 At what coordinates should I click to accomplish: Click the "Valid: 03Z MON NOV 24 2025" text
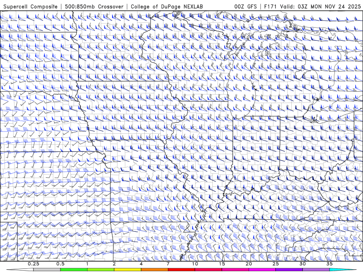(320, 6)
